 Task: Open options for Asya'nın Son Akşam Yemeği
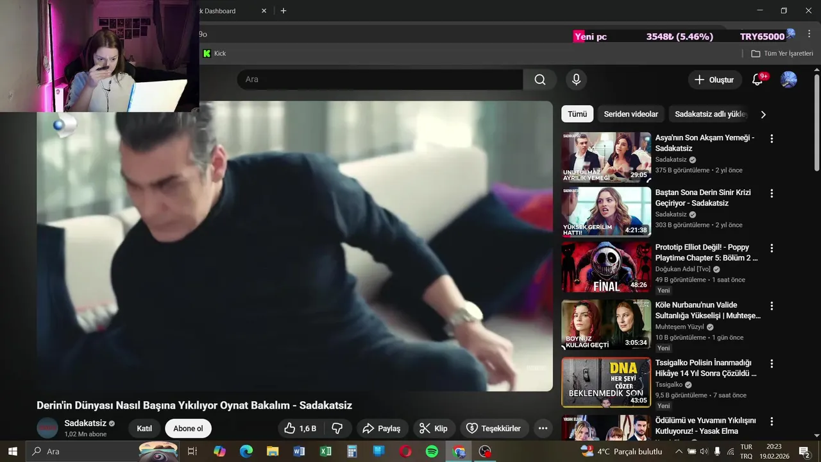pyautogui.click(x=772, y=139)
